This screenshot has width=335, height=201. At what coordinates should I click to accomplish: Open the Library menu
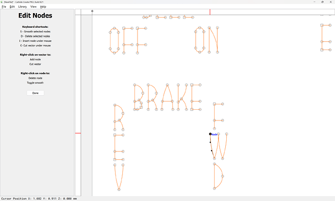[22, 7]
